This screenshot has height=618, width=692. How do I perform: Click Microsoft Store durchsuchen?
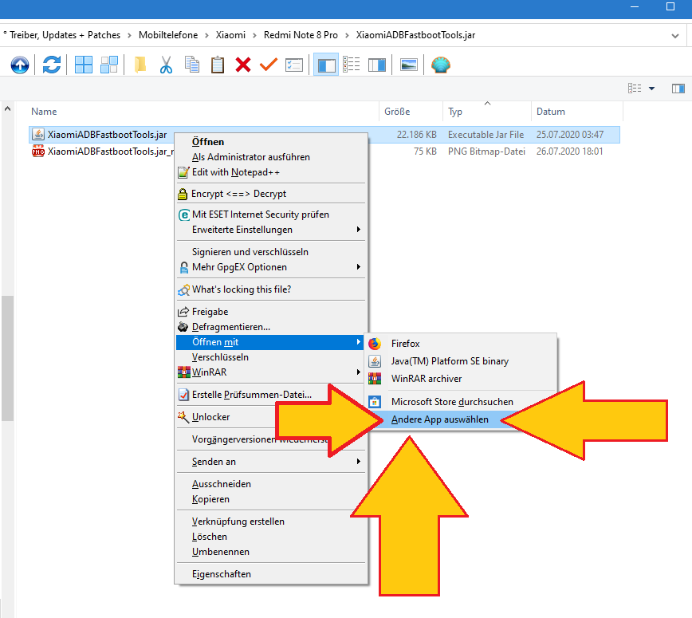click(x=461, y=402)
